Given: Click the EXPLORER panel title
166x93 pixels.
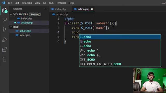Looking at the screenshot, I should [x=18, y=9].
